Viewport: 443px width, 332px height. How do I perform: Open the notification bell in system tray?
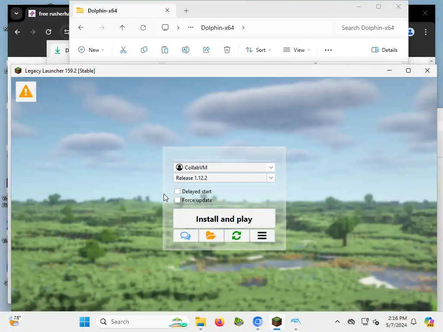(x=414, y=322)
